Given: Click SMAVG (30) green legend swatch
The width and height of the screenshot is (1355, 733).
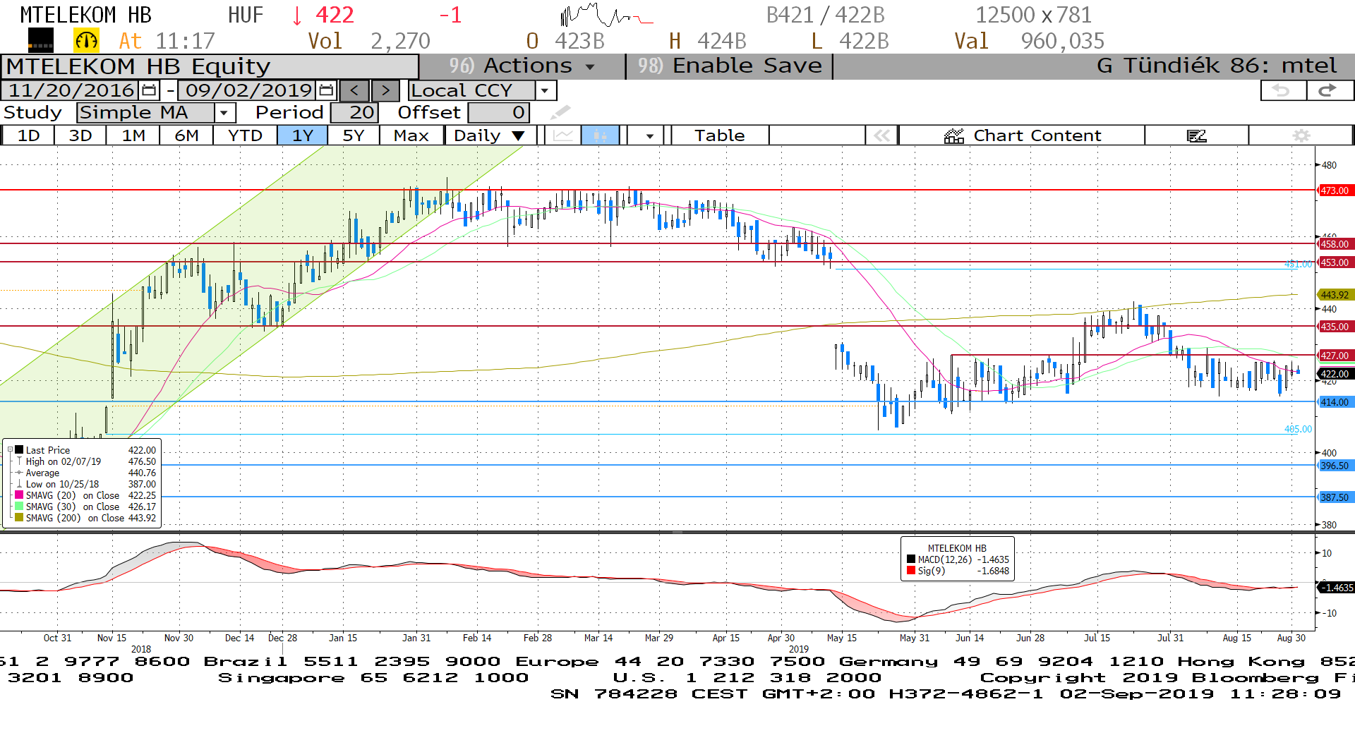Looking at the screenshot, I should pyautogui.click(x=19, y=507).
